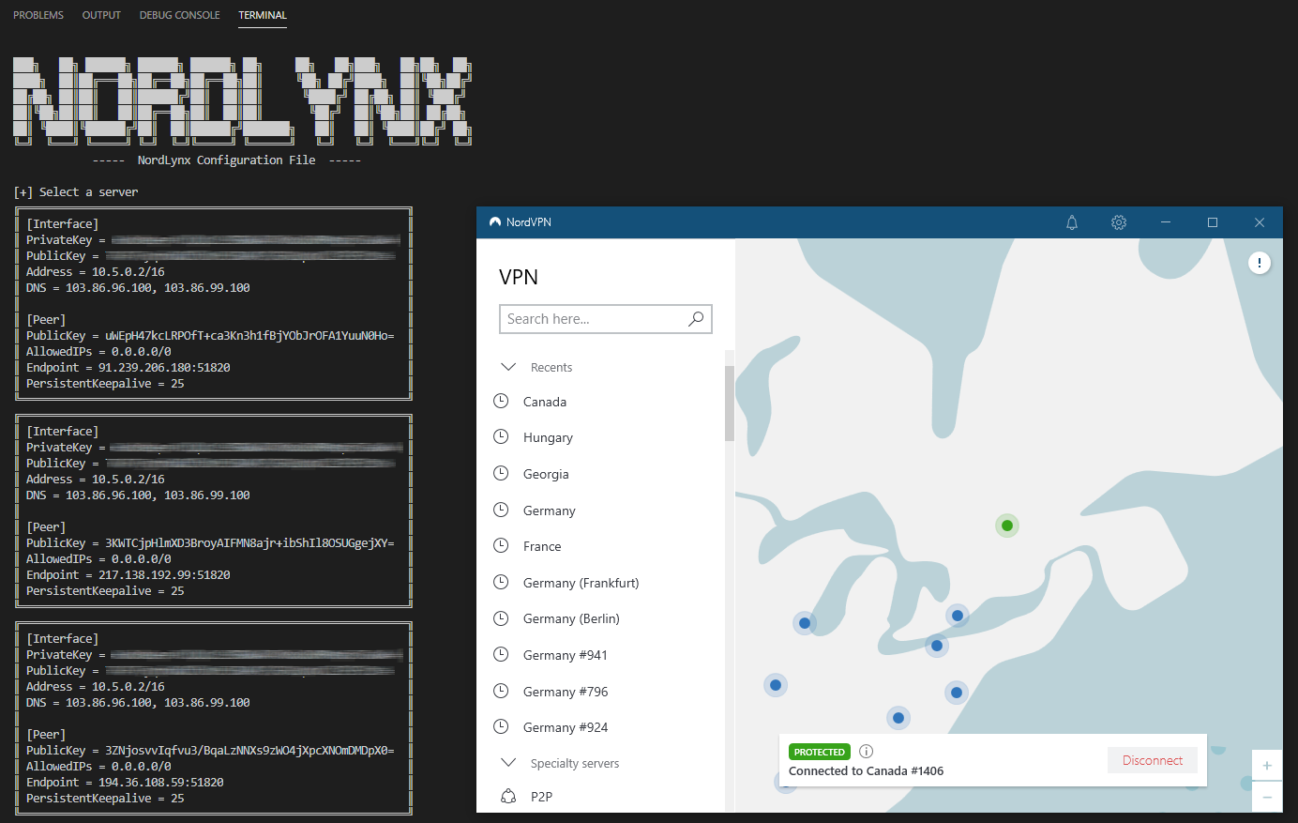The image size is (1298, 823).
Task: Switch to the OUTPUT tab
Action: point(101,15)
